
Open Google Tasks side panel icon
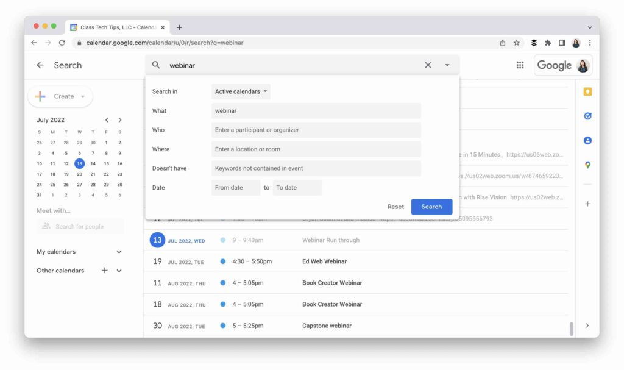587,116
